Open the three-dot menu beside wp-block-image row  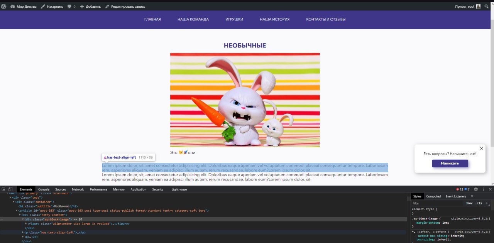pos(2,219)
